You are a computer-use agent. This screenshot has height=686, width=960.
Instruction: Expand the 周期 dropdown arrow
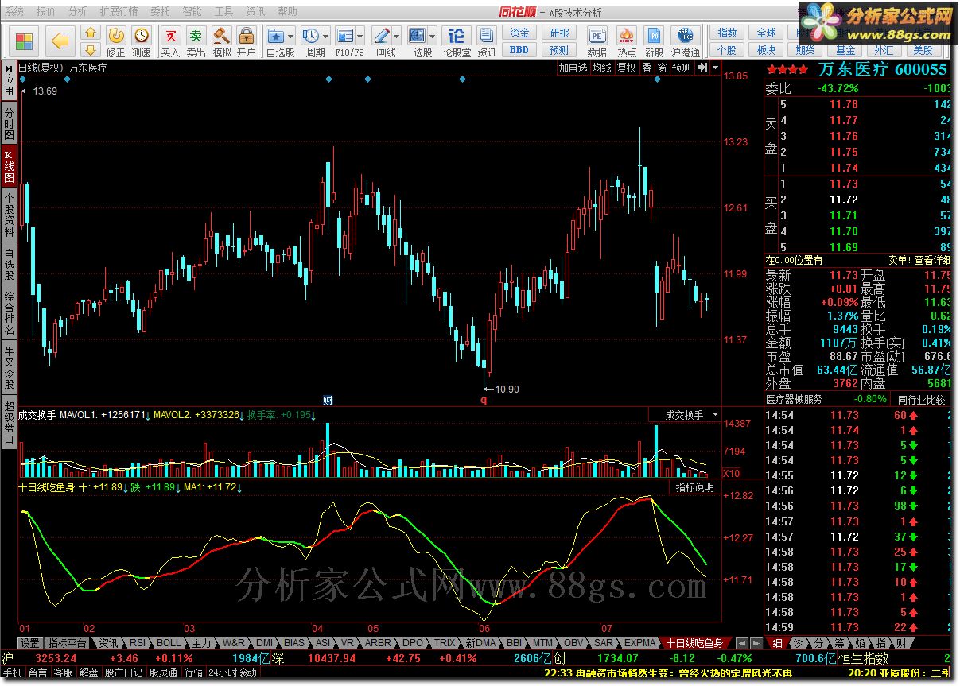pos(326,36)
